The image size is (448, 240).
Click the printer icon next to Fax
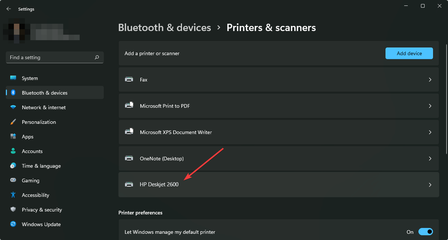(129, 79)
